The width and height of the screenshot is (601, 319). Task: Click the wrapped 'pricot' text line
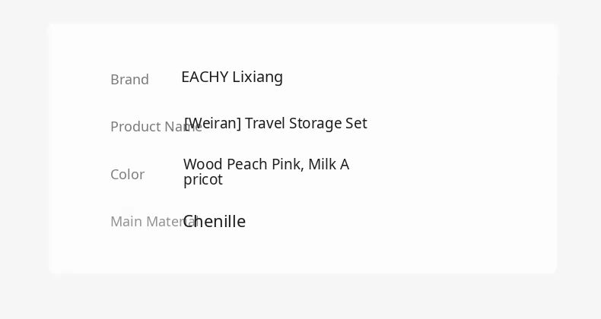[x=203, y=180]
